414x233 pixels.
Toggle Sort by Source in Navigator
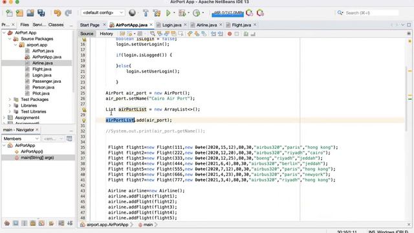(x=70, y=223)
